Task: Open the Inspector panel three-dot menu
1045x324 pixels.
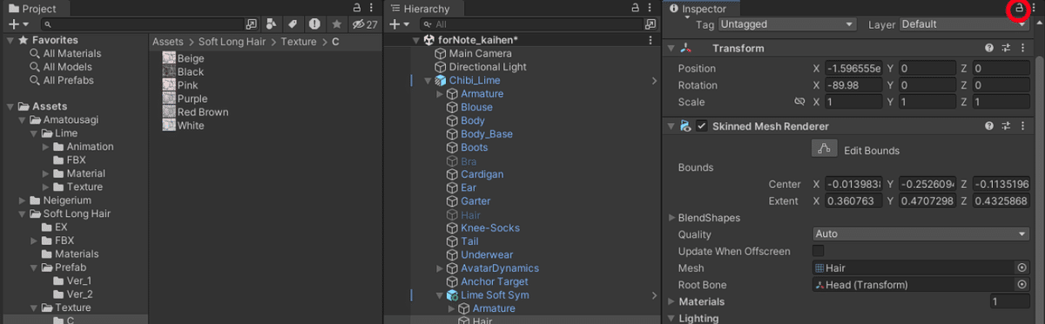Action: pos(1034,9)
